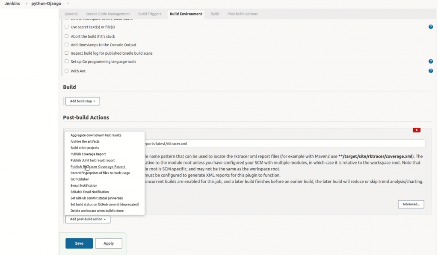The image size is (438, 255).
Task: Click the Save button
Action: 79,243
